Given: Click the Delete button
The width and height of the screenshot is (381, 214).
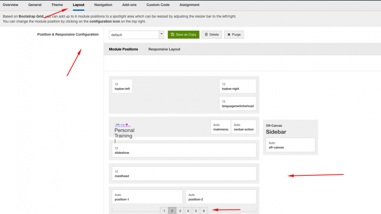Looking at the screenshot, I should click(x=212, y=35).
